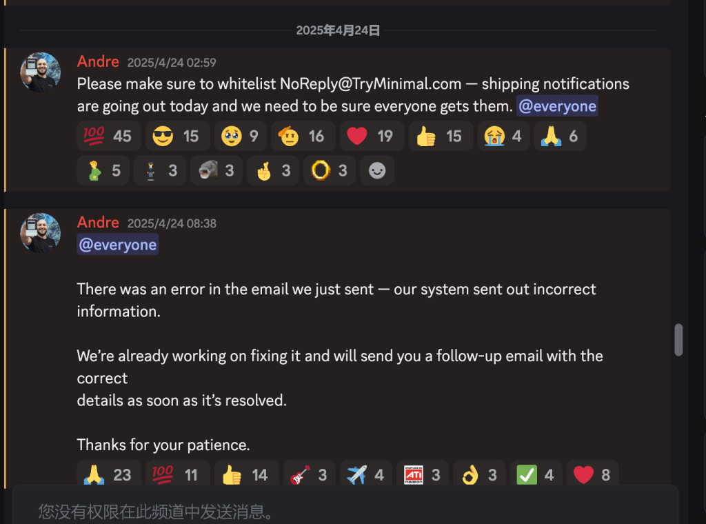Click the gold ring reaction
Image resolution: width=706 pixels, height=524 pixels.
coord(330,170)
